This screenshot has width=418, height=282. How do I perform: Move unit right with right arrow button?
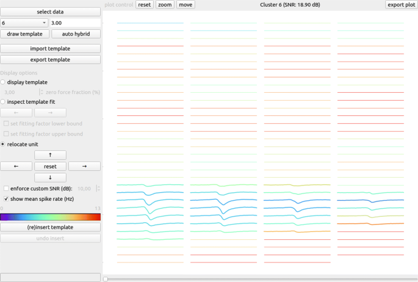click(x=84, y=166)
